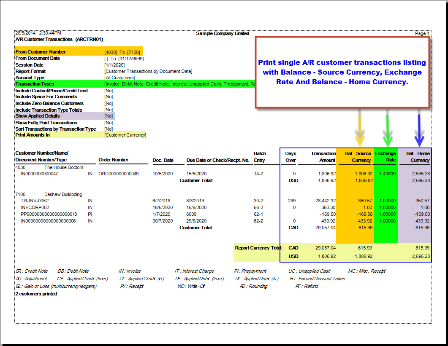The height and width of the screenshot is (346, 448).
Task: Click the 'Doc. Date' column header
Action: (x=163, y=160)
